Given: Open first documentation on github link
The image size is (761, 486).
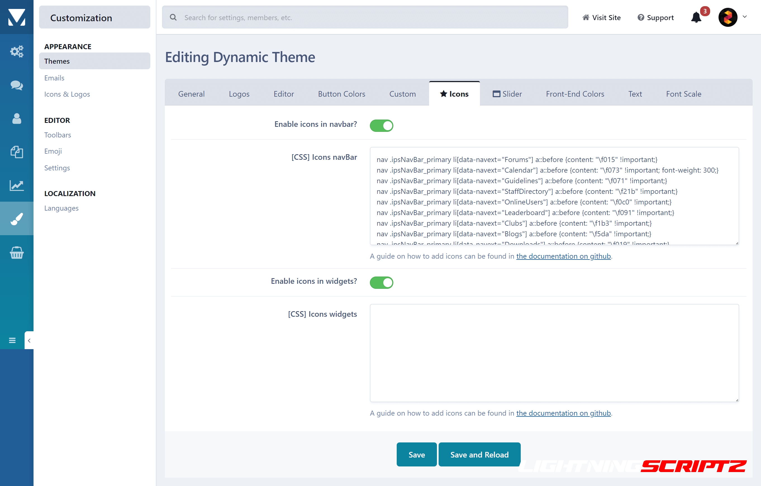Looking at the screenshot, I should click(x=563, y=256).
